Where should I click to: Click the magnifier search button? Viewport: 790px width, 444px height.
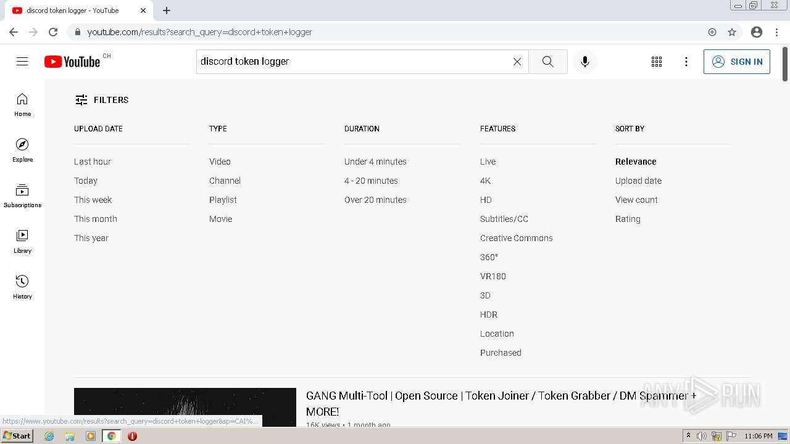[x=548, y=62]
